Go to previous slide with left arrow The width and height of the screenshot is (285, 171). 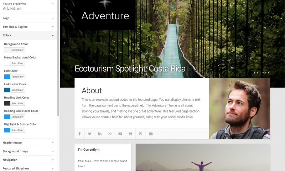coord(65,43)
